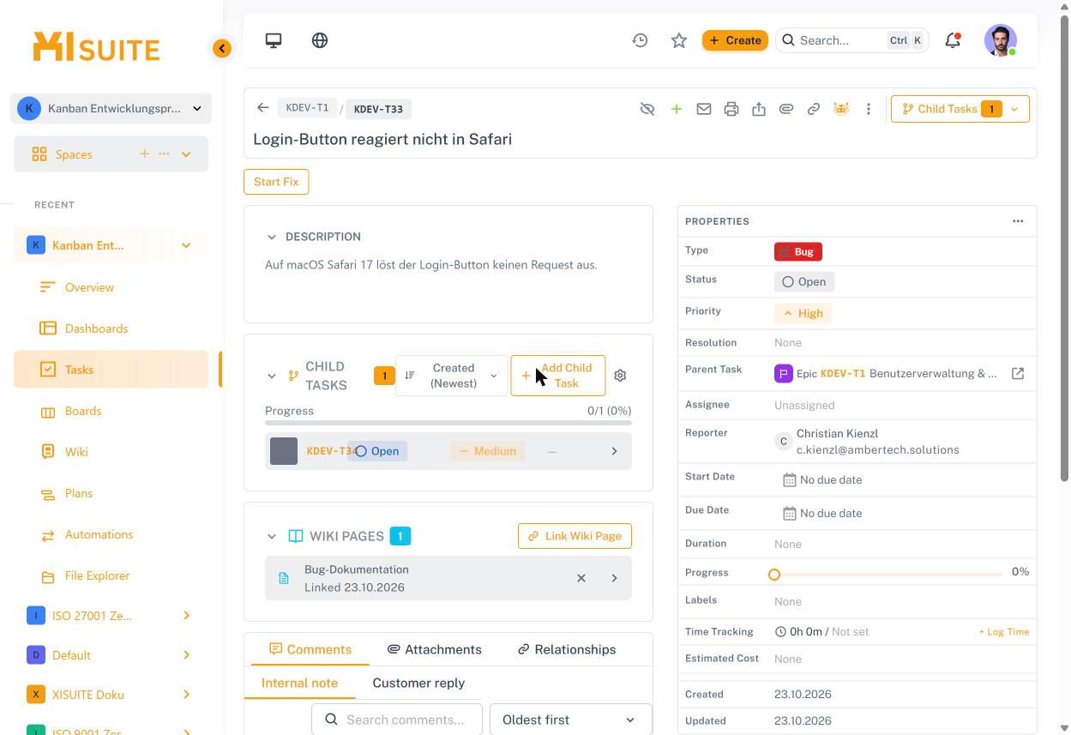Open the desktop monitor view icon

click(274, 40)
